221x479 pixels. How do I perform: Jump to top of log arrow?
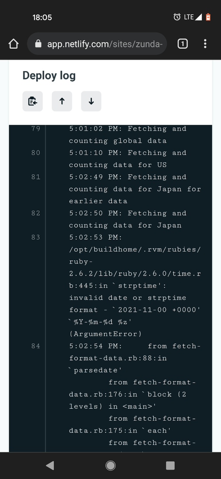pos(62,101)
